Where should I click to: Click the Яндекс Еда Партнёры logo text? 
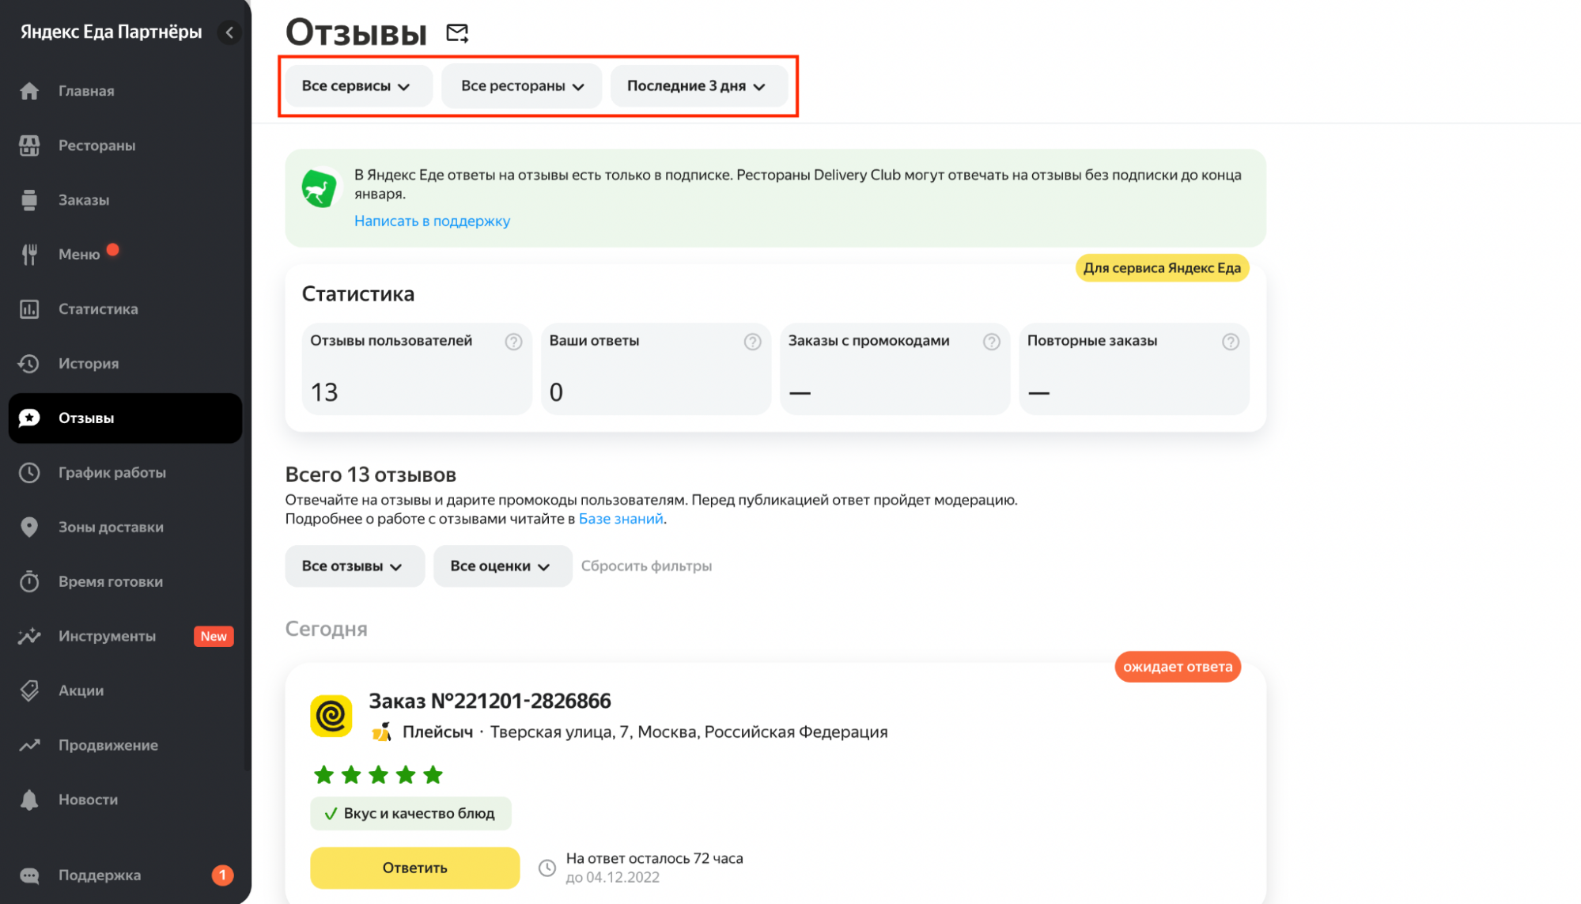(111, 32)
